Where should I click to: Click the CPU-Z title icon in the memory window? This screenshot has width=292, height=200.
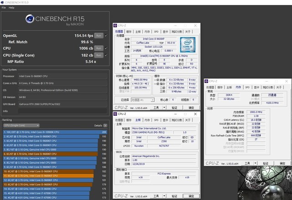[206, 81]
